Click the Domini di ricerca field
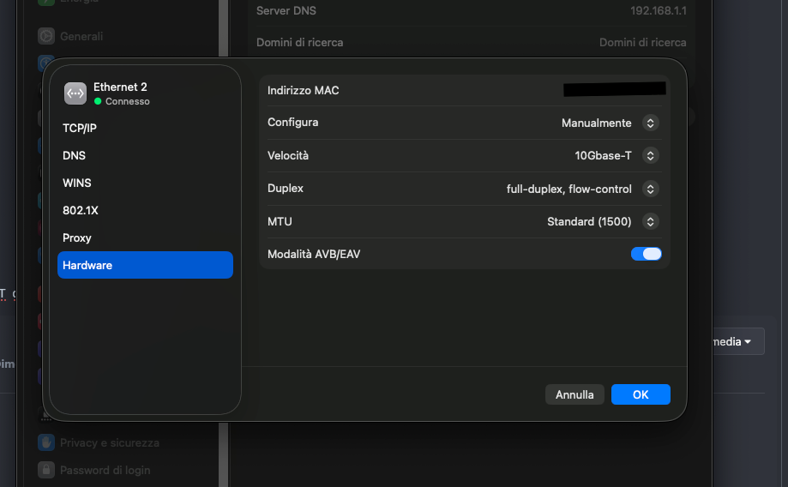788x487 pixels. (x=641, y=42)
